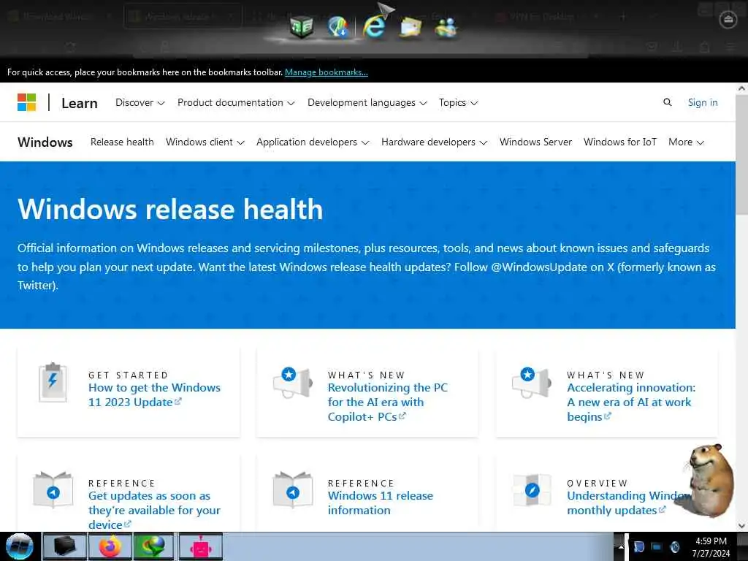
Task: Click the book icon beside Windows 11 release information
Action: (x=292, y=489)
